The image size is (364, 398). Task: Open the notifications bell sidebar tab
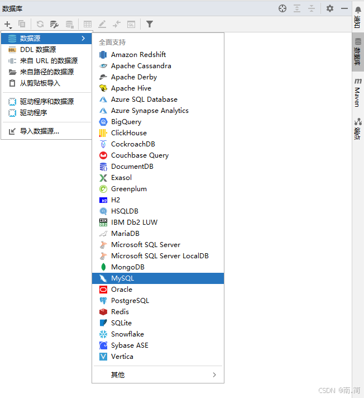[x=358, y=17]
